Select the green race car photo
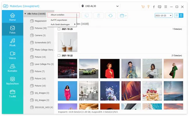Screen dimensions: 189x116 (89, 69)
